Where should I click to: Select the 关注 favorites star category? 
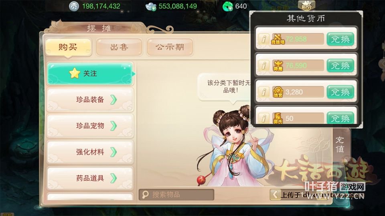click(90, 74)
